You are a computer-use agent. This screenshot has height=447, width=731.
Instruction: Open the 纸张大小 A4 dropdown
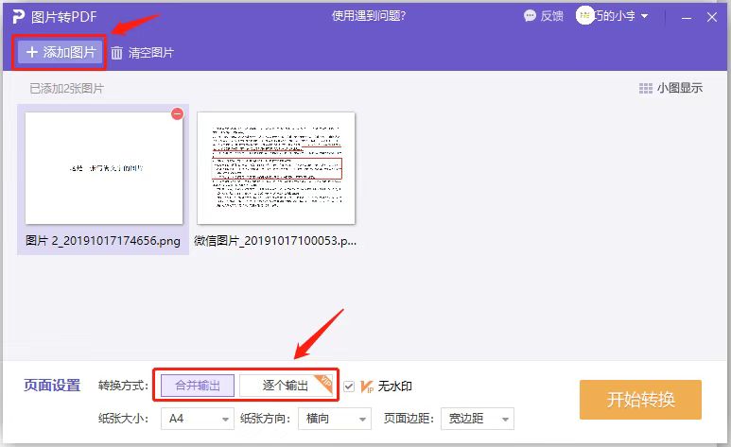[x=197, y=419]
